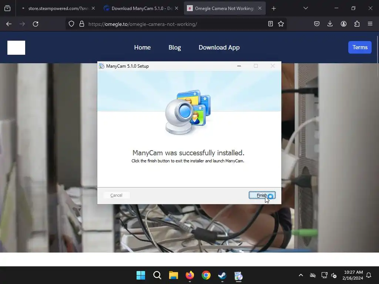Viewport: 379px width, 284px height.
Task: Switch to Firefox in taskbar
Action: [190, 275]
